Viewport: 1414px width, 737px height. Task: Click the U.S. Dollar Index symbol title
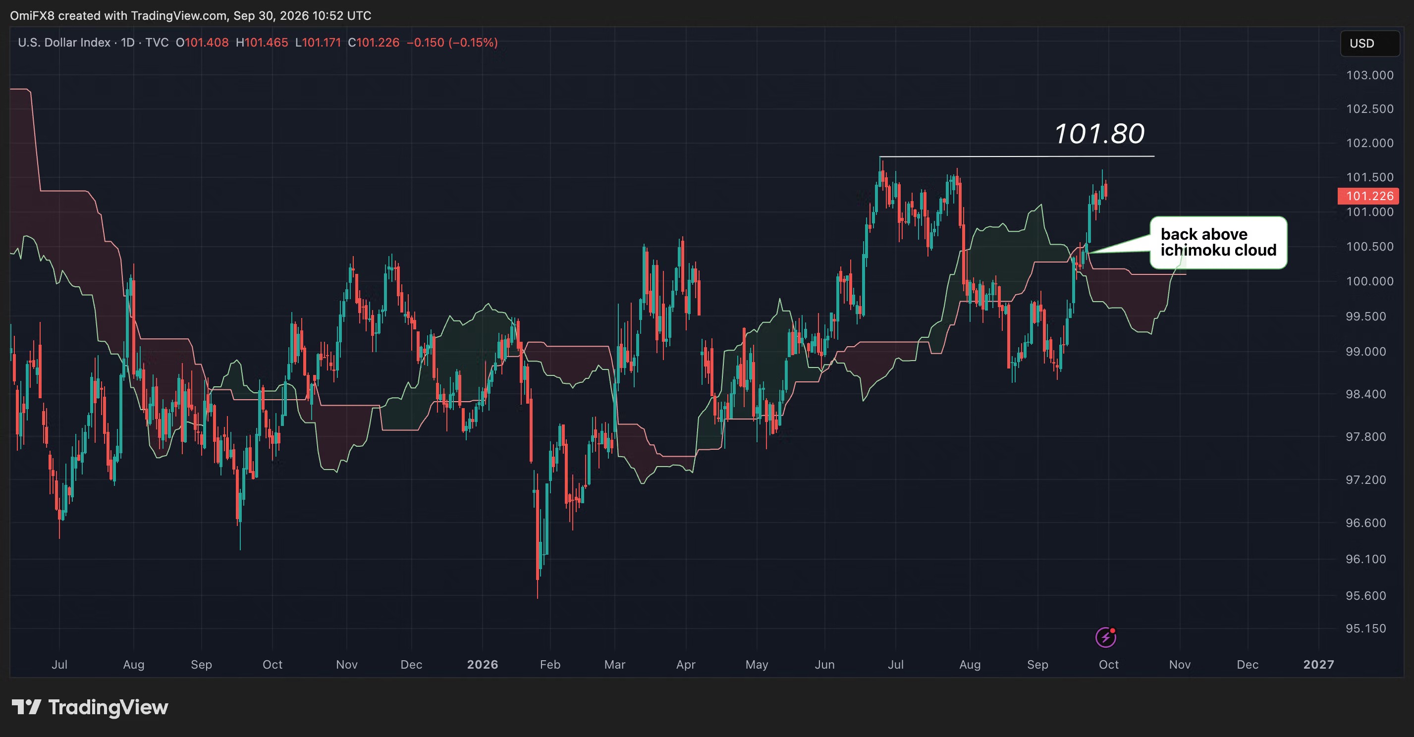pyautogui.click(x=64, y=42)
